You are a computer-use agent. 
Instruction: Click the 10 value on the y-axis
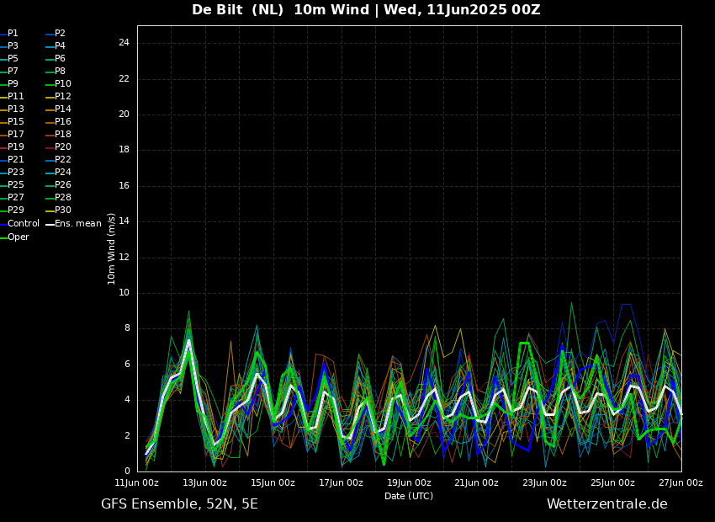[124, 293]
